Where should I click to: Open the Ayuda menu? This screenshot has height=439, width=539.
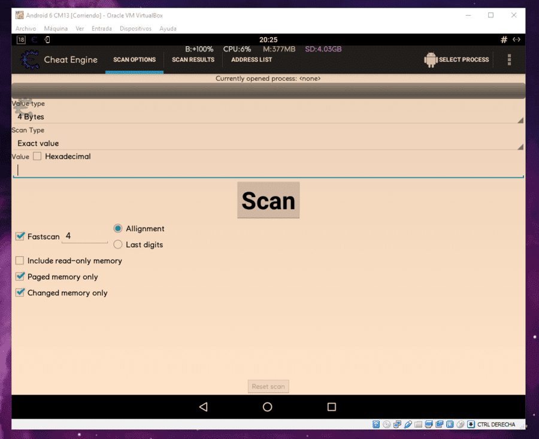[168, 29]
